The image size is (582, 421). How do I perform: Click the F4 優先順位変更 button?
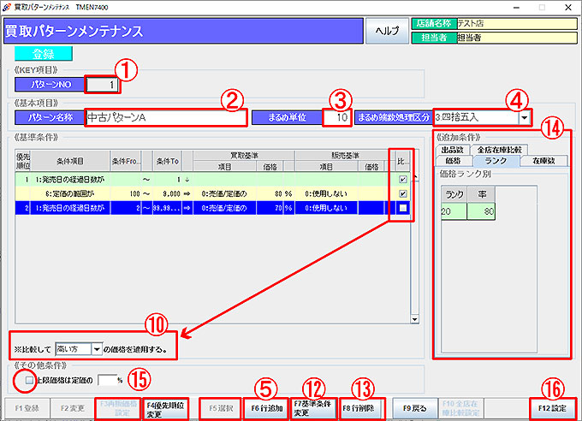[165, 408]
